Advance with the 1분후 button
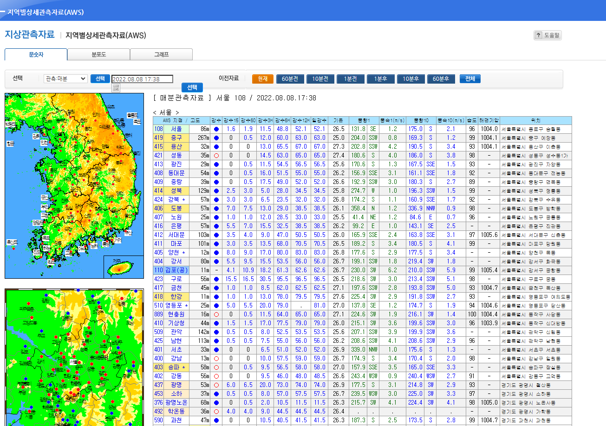 point(381,79)
